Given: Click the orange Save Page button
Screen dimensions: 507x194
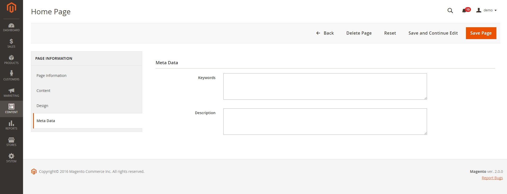Looking at the screenshot, I should click(481, 33).
